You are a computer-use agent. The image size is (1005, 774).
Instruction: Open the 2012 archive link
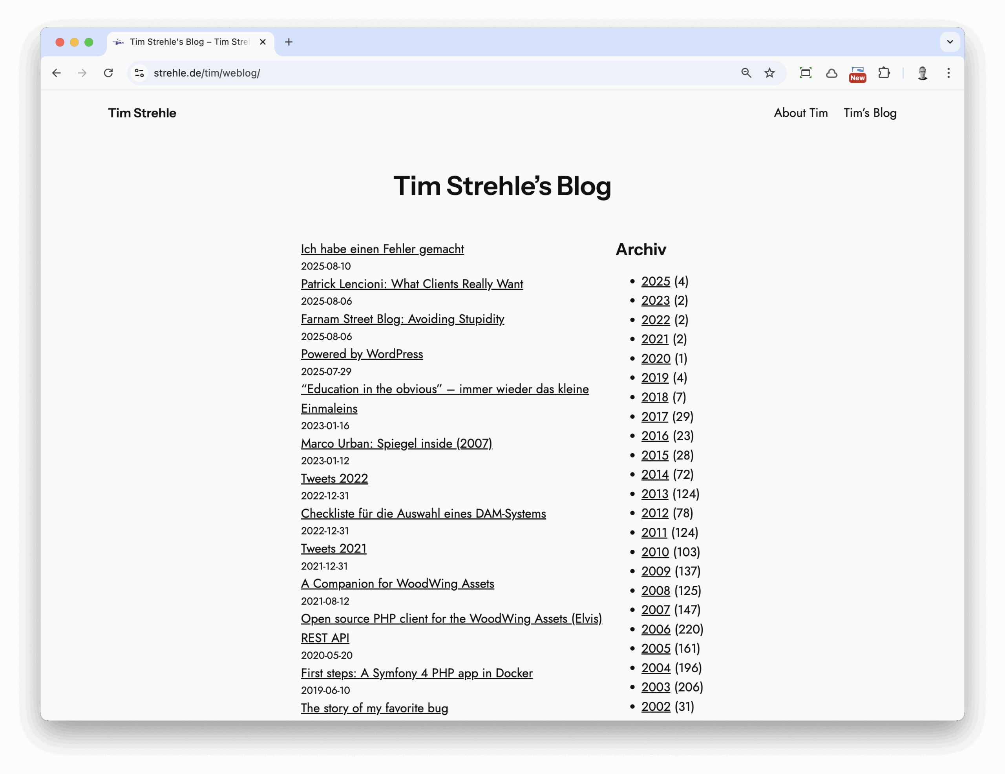[655, 513]
